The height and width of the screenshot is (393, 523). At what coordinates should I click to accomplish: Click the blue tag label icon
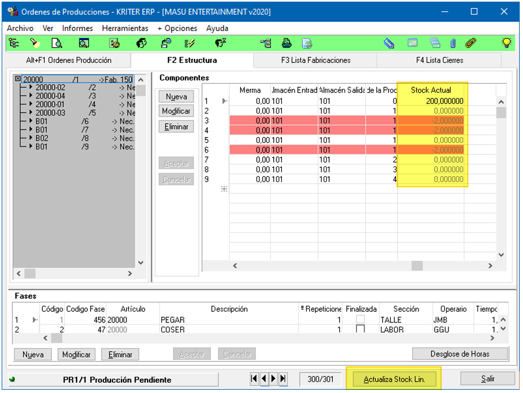coord(389,43)
